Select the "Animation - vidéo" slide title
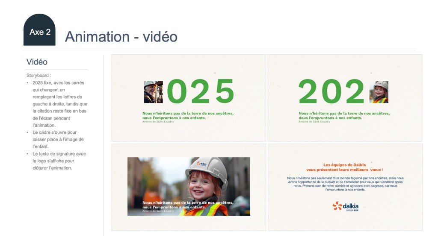This screenshot has width=438, height=246. click(121, 37)
